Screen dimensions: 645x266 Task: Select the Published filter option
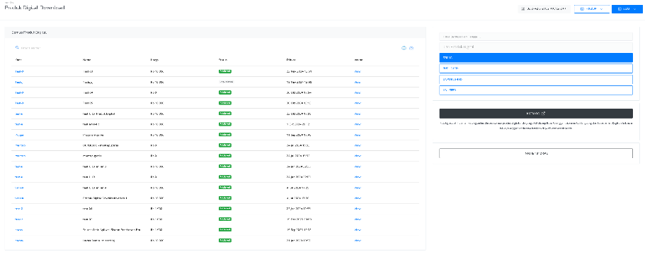pos(535,68)
